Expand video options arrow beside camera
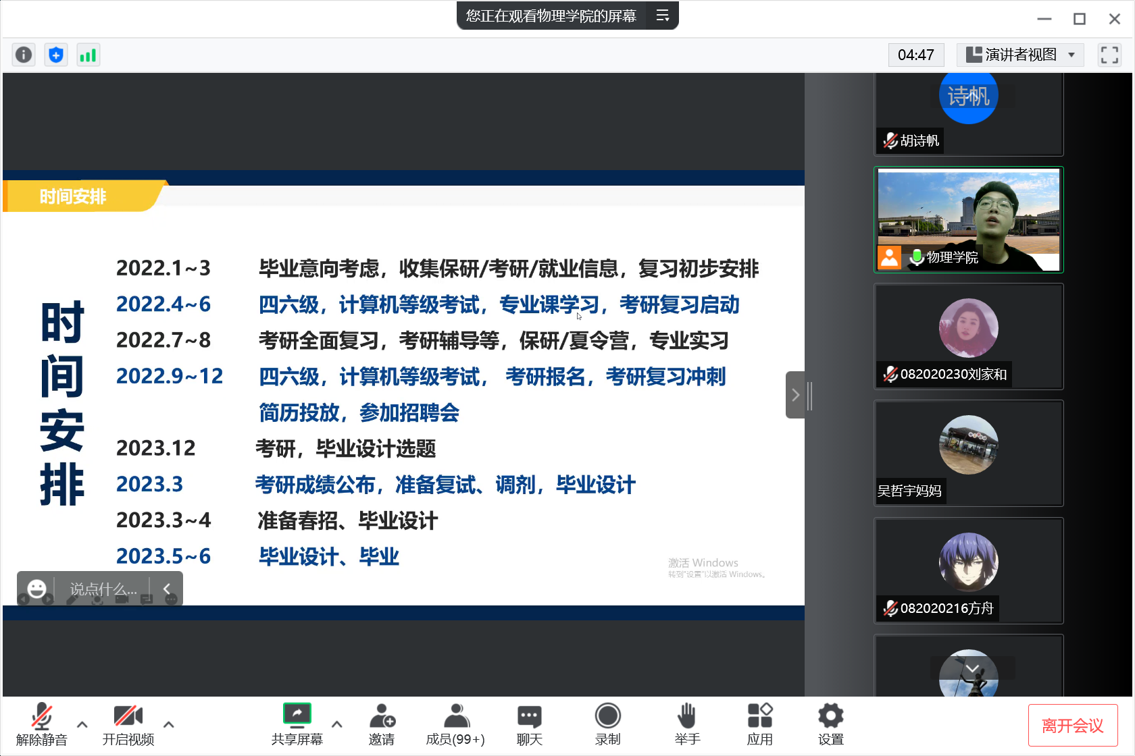Screen dimensions: 1135x756 [169, 724]
